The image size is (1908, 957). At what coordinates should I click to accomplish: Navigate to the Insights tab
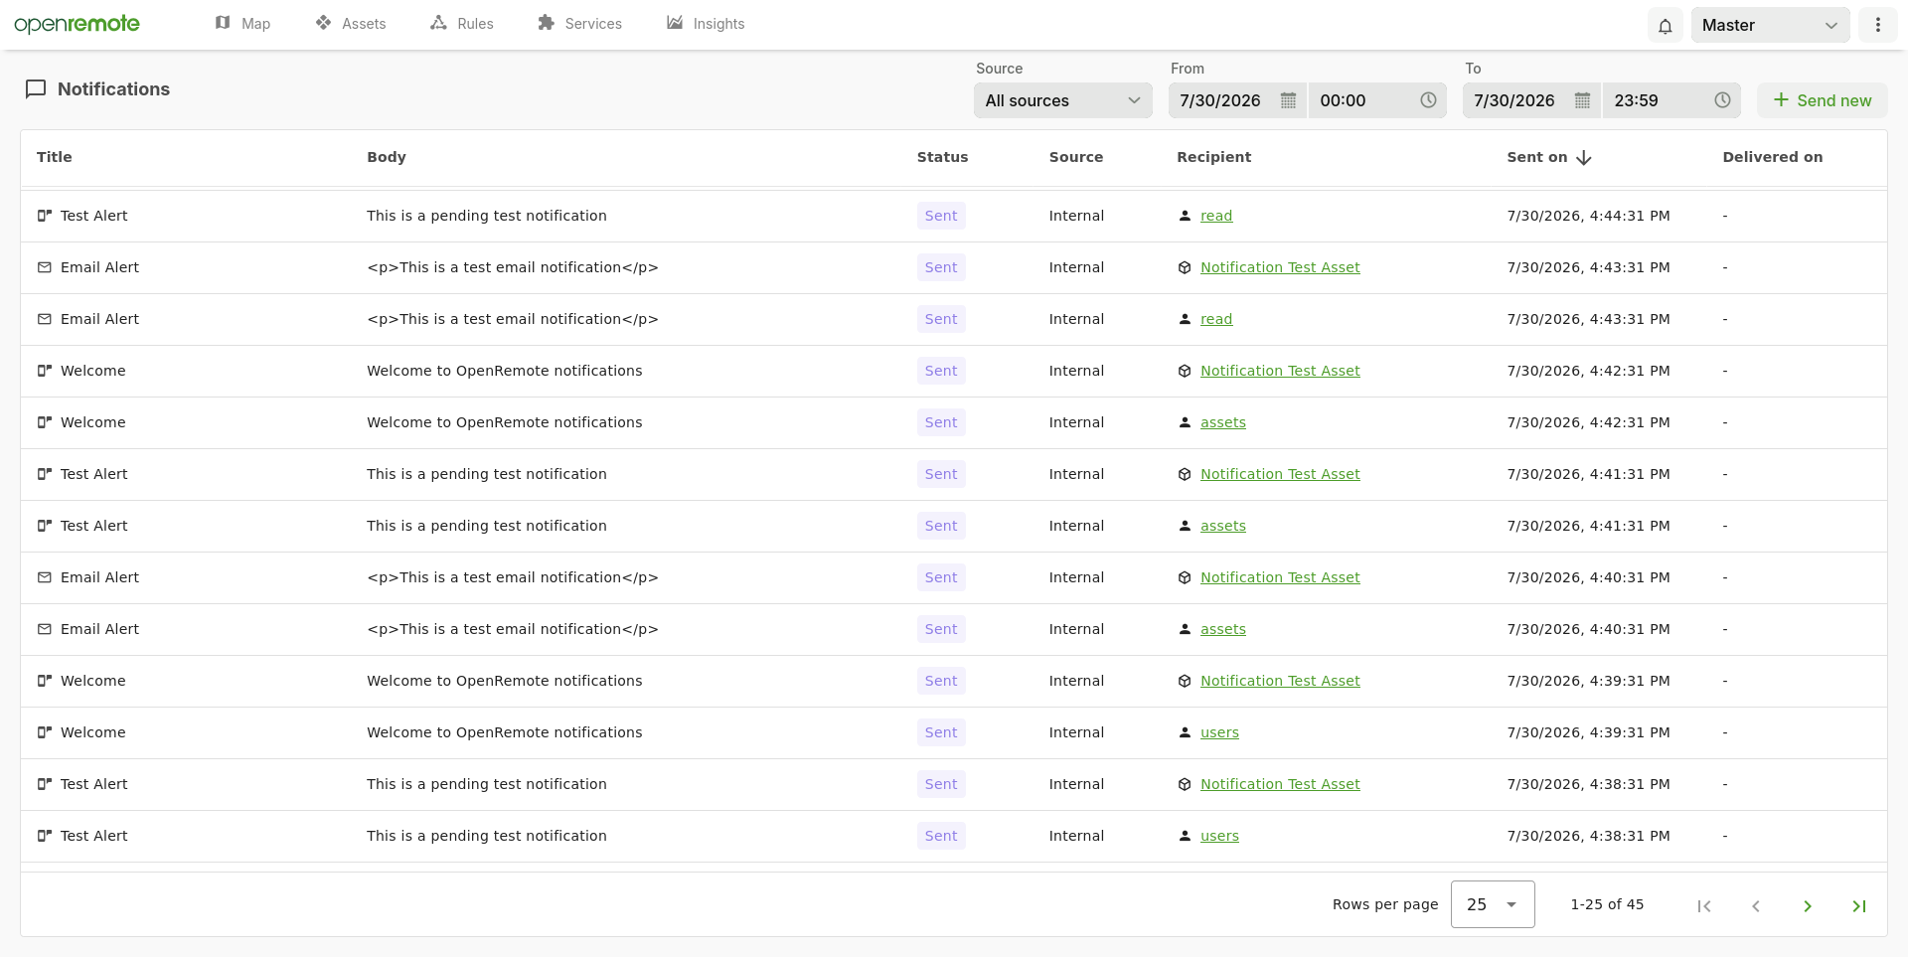pos(706,24)
